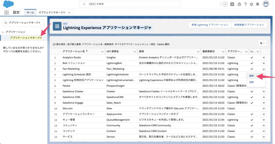Click the Lightning checkmark for Fact Marketing
The height and width of the screenshot is (144, 275).
coord(252,69)
